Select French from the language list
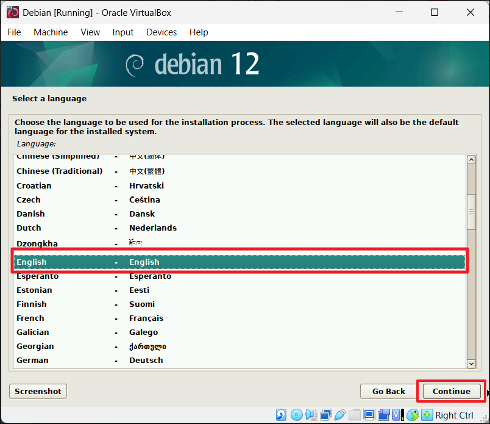 (30, 318)
